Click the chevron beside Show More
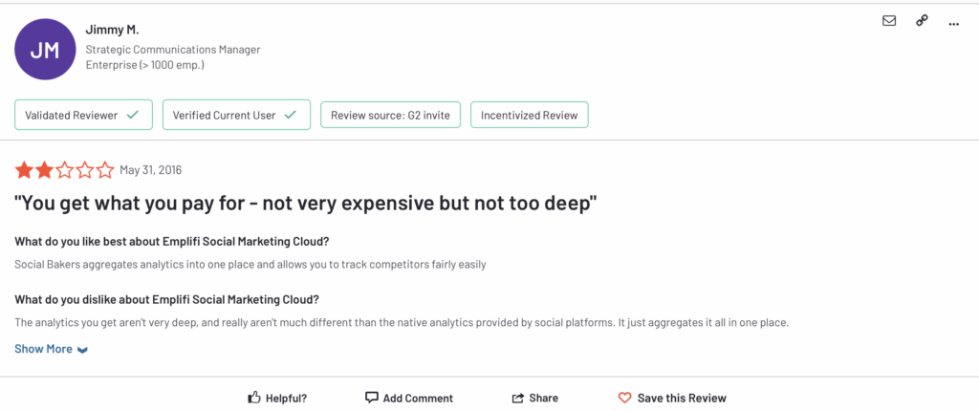 (82, 350)
